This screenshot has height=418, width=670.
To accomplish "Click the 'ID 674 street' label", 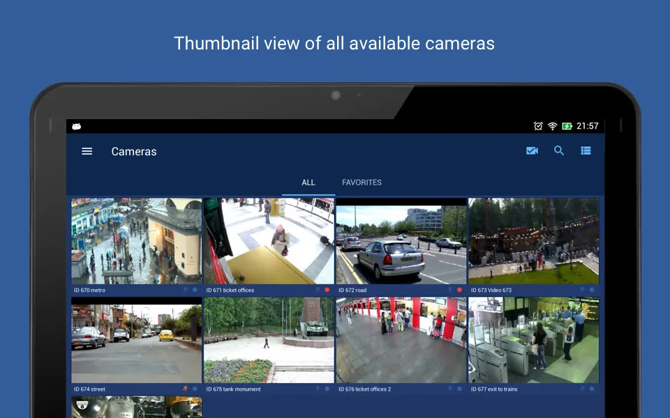I will [x=89, y=389].
